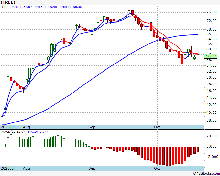Click the 40.00 price axis label

pyautogui.click(x=212, y=113)
